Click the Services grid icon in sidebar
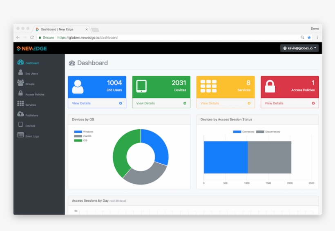 click(x=20, y=104)
